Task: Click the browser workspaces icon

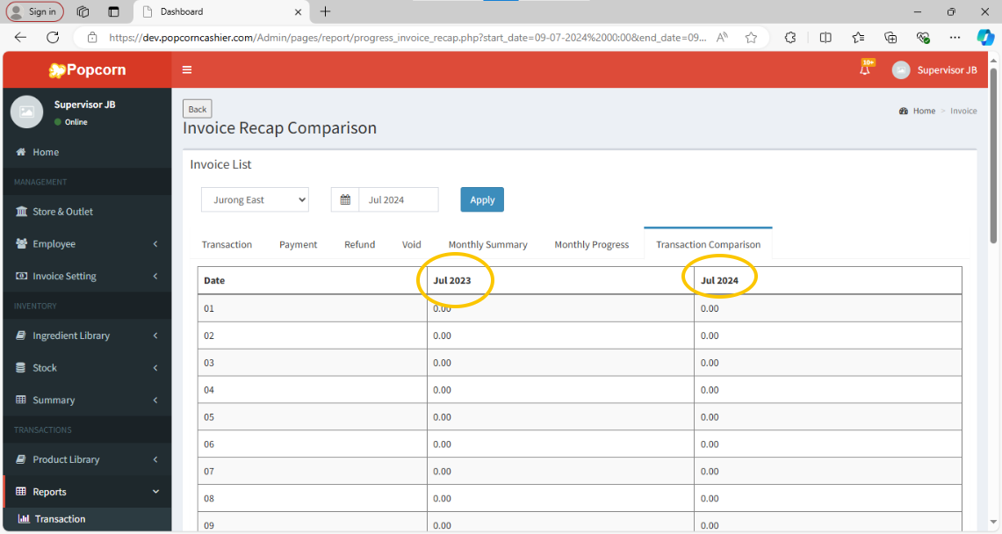Action: pyautogui.click(x=83, y=11)
